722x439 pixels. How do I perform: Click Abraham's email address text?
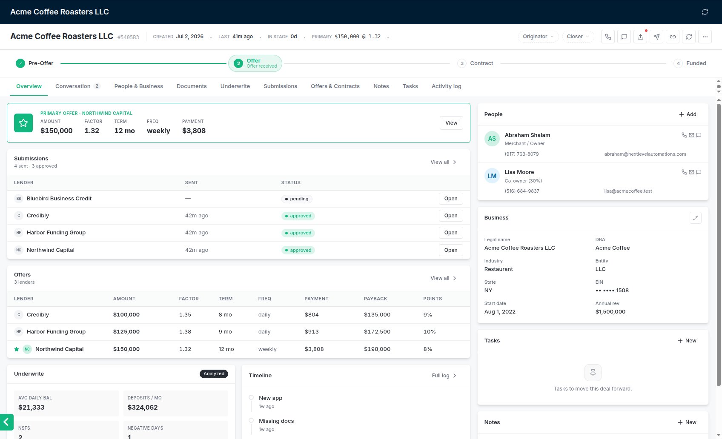[x=645, y=154]
